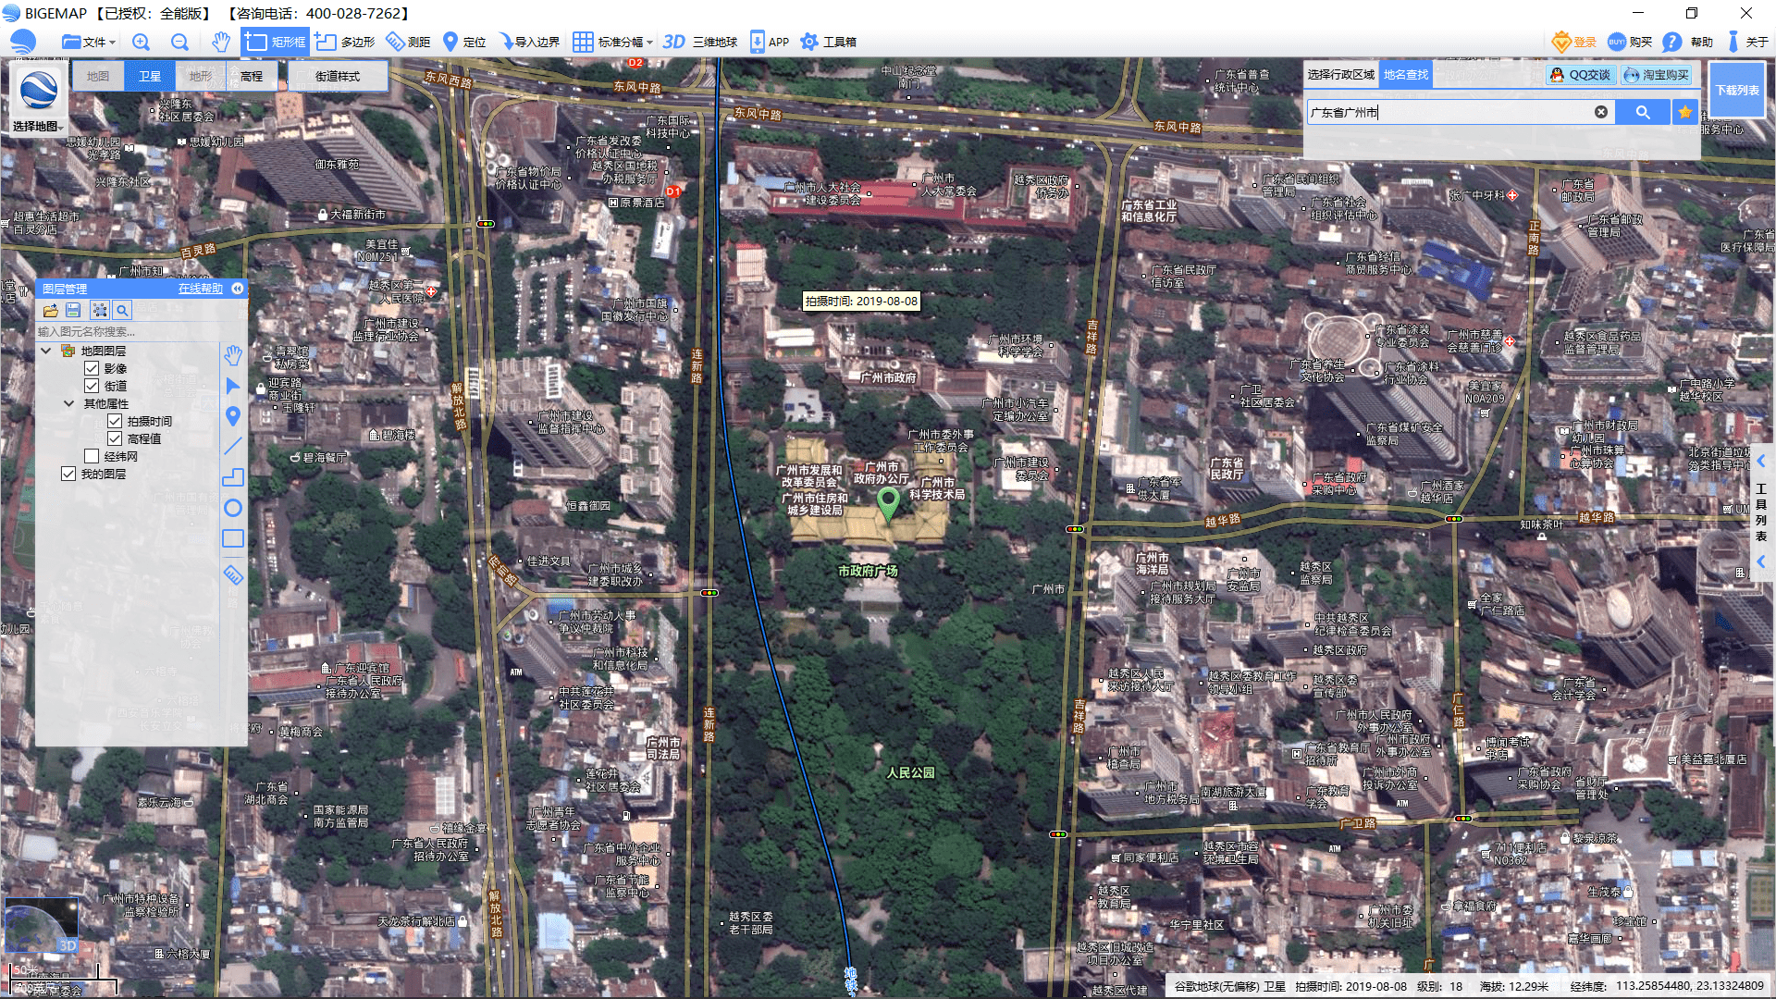Click the 淘宝购买 Taobao purchase button
This screenshot has height=999, width=1776.
coord(1657,75)
